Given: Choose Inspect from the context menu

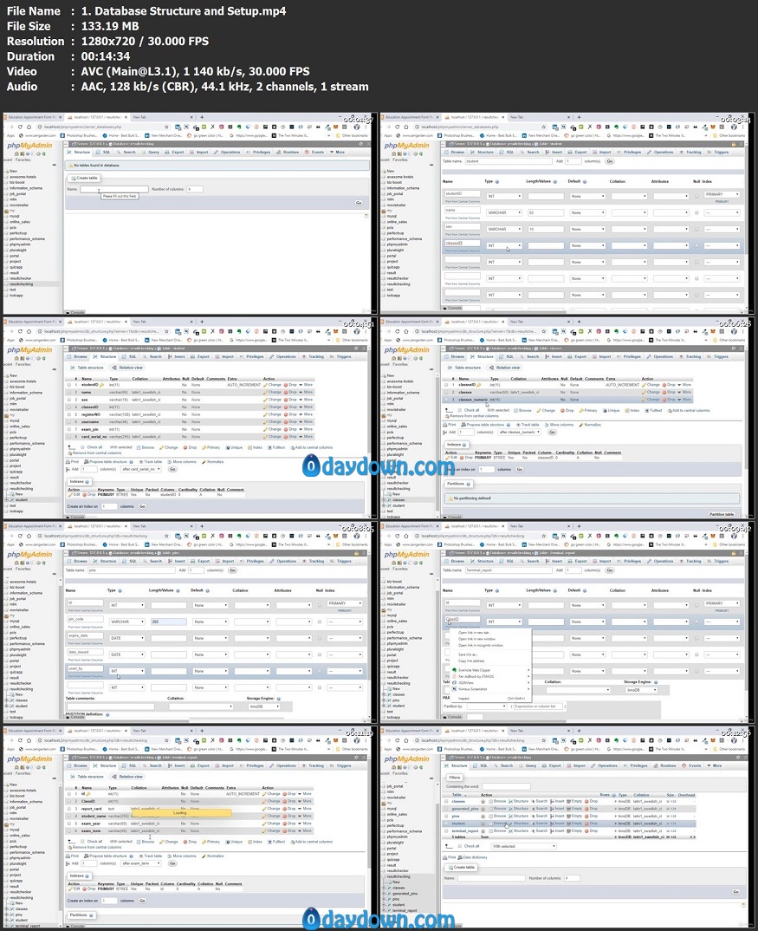Looking at the screenshot, I should point(463,698).
